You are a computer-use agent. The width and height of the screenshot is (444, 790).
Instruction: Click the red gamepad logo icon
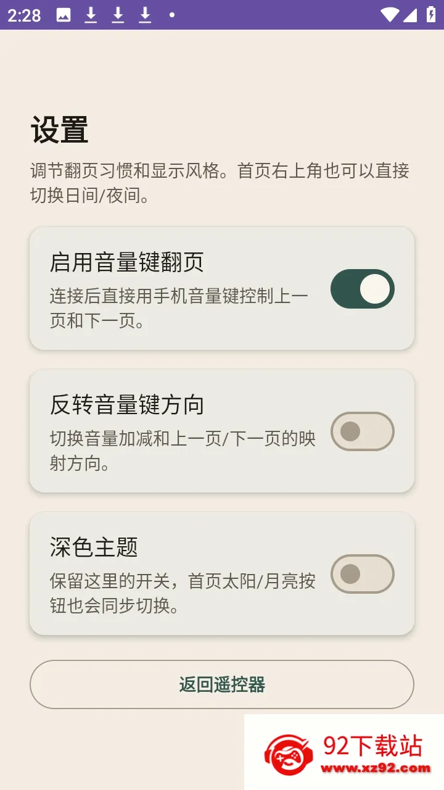pyautogui.click(x=289, y=755)
